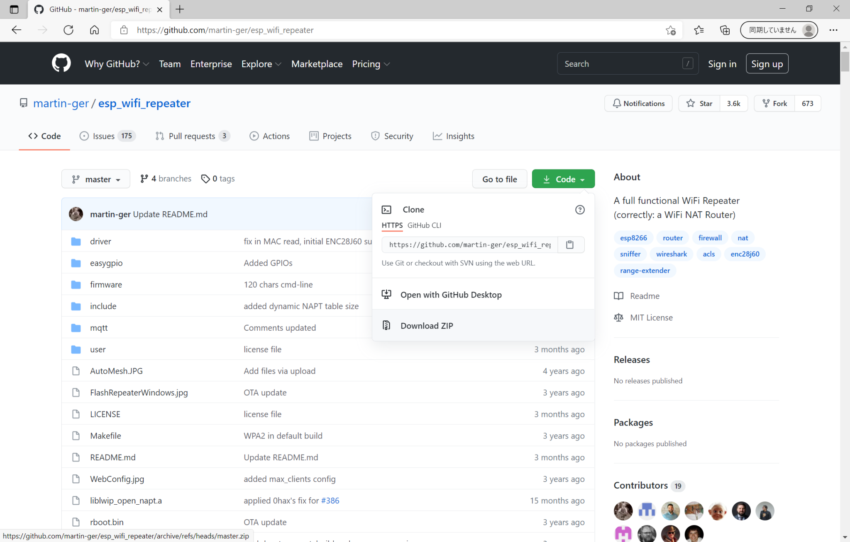Click a contributor avatar under Contributors
The image size is (850, 542).
pos(623,511)
